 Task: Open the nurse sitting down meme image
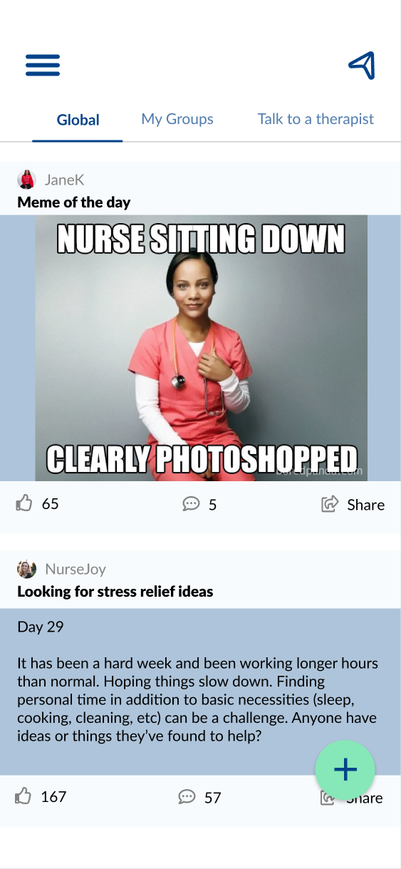pos(202,348)
